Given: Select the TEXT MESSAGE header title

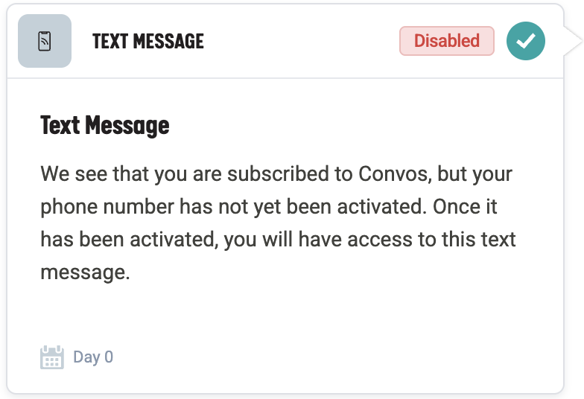Looking at the screenshot, I should click(147, 41).
